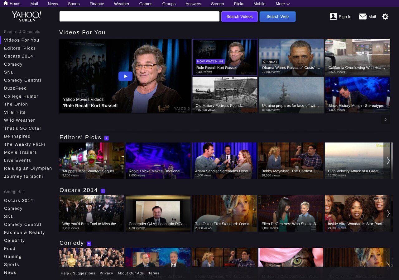Open Ellen DeGeneres Who Should video

tap(291, 213)
